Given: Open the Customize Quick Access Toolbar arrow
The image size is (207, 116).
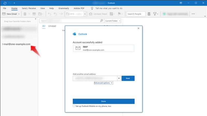Looking at the screenshot, I should pos(14,3).
